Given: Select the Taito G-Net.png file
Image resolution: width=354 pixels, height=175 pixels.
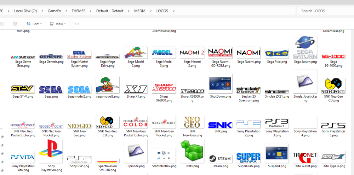Looking at the screenshot, I should tap(305, 157).
